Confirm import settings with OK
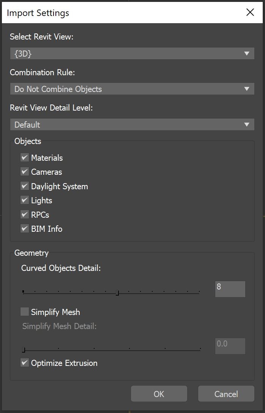265x413 pixels. click(159, 394)
